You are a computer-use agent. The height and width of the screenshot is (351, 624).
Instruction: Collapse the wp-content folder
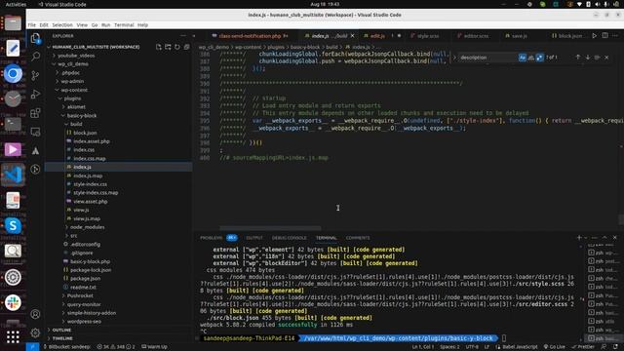(x=74, y=90)
